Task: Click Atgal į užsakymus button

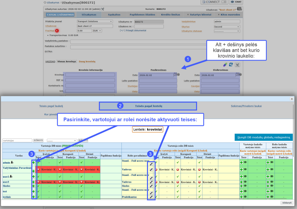Action: coord(60,14)
